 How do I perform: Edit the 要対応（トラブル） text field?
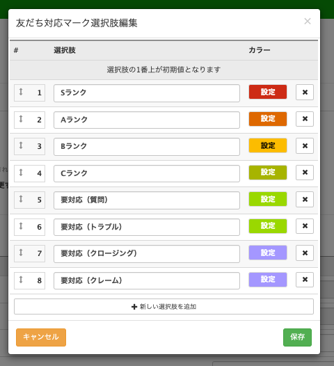point(147,227)
